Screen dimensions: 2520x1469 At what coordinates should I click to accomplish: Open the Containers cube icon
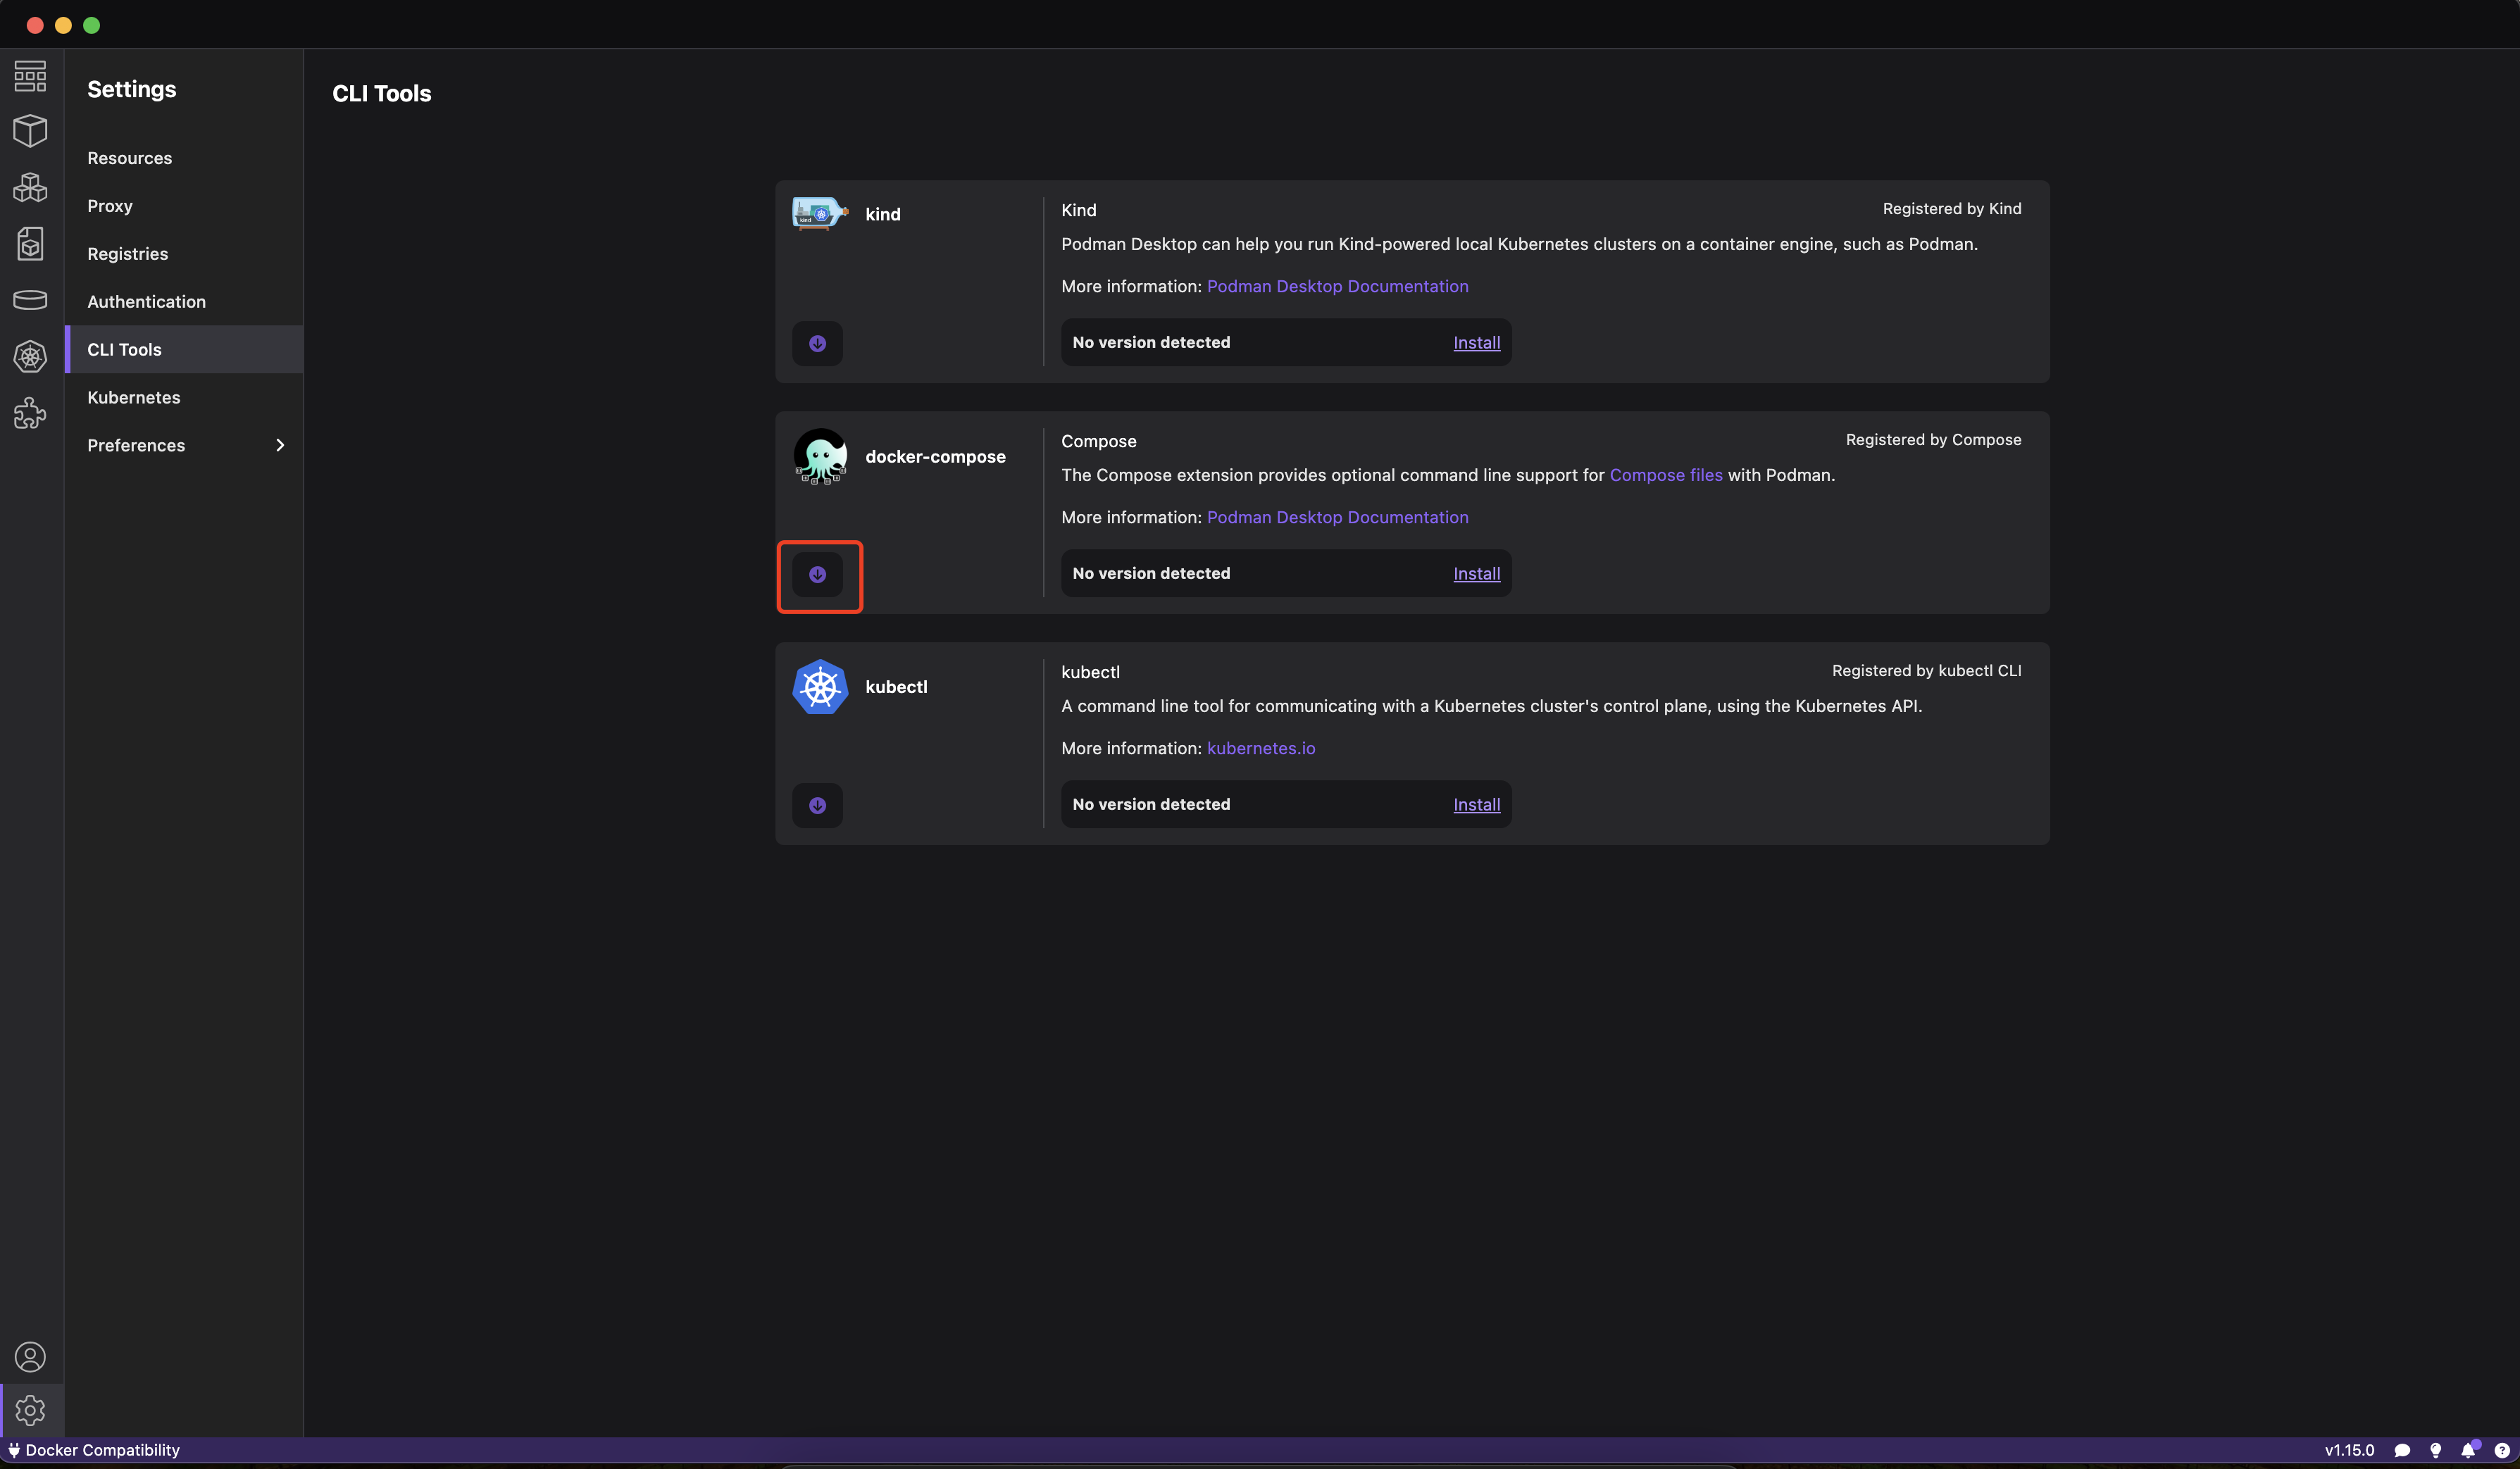30,131
